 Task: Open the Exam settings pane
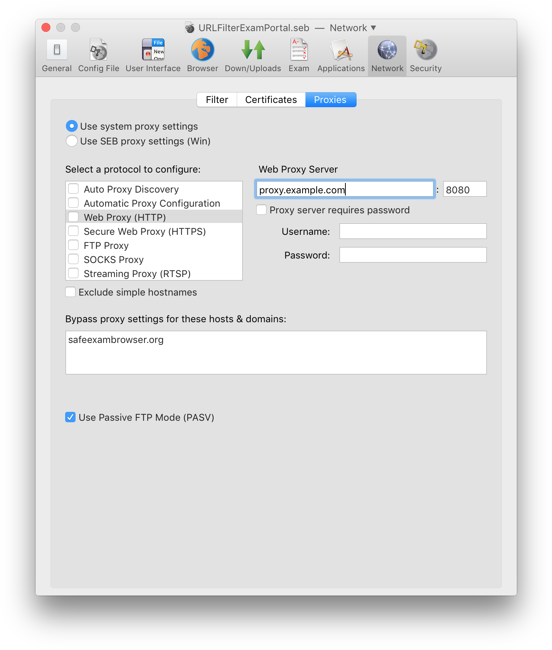pos(299,56)
